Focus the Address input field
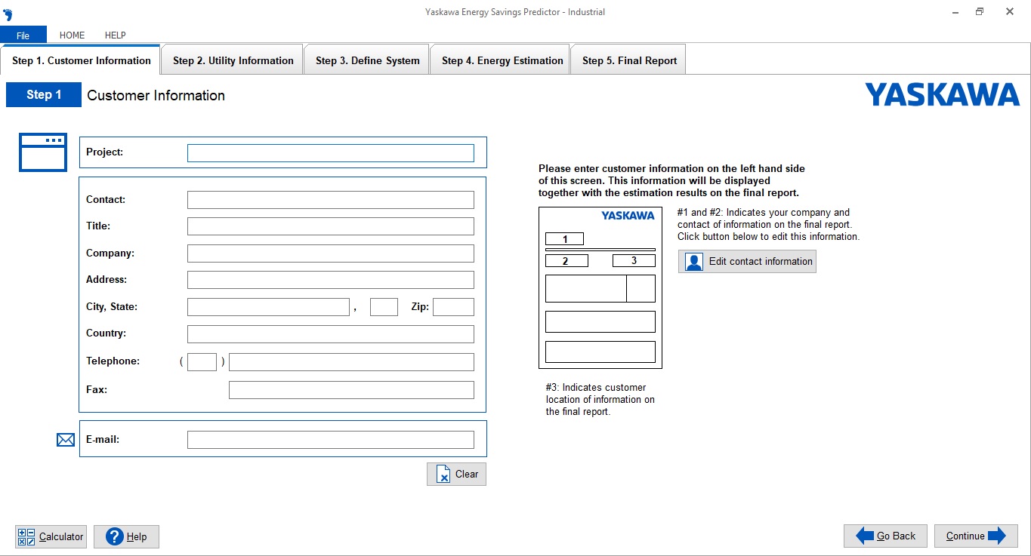This screenshot has width=1031, height=556. (x=331, y=280)
